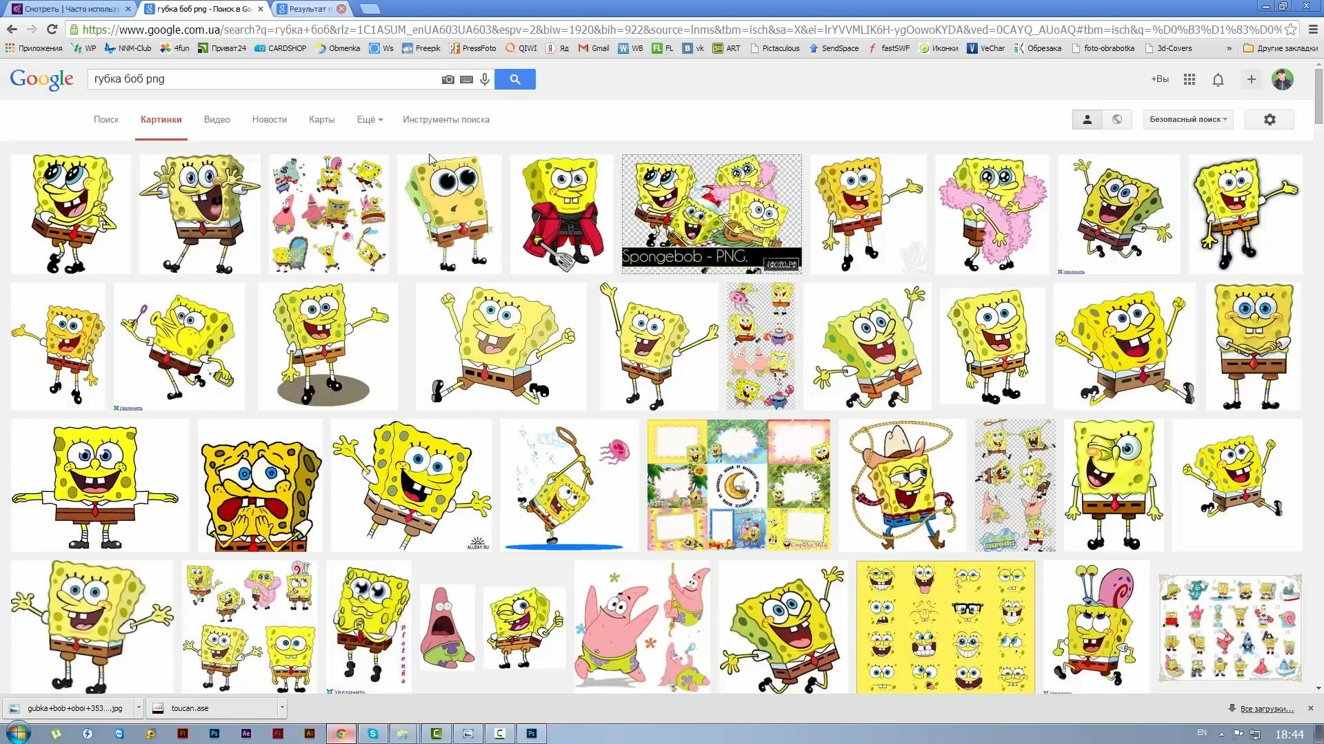Screen dimensions: 1324x744
Task: Select the Картинки tab
Action: [161, 119]
